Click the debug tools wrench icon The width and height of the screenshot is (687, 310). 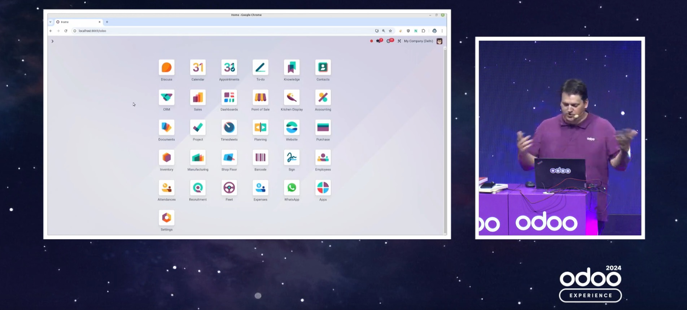point(399,41)
